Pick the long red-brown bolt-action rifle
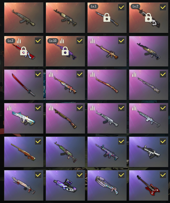The image size is (170, 203). (x=107, y=85)
